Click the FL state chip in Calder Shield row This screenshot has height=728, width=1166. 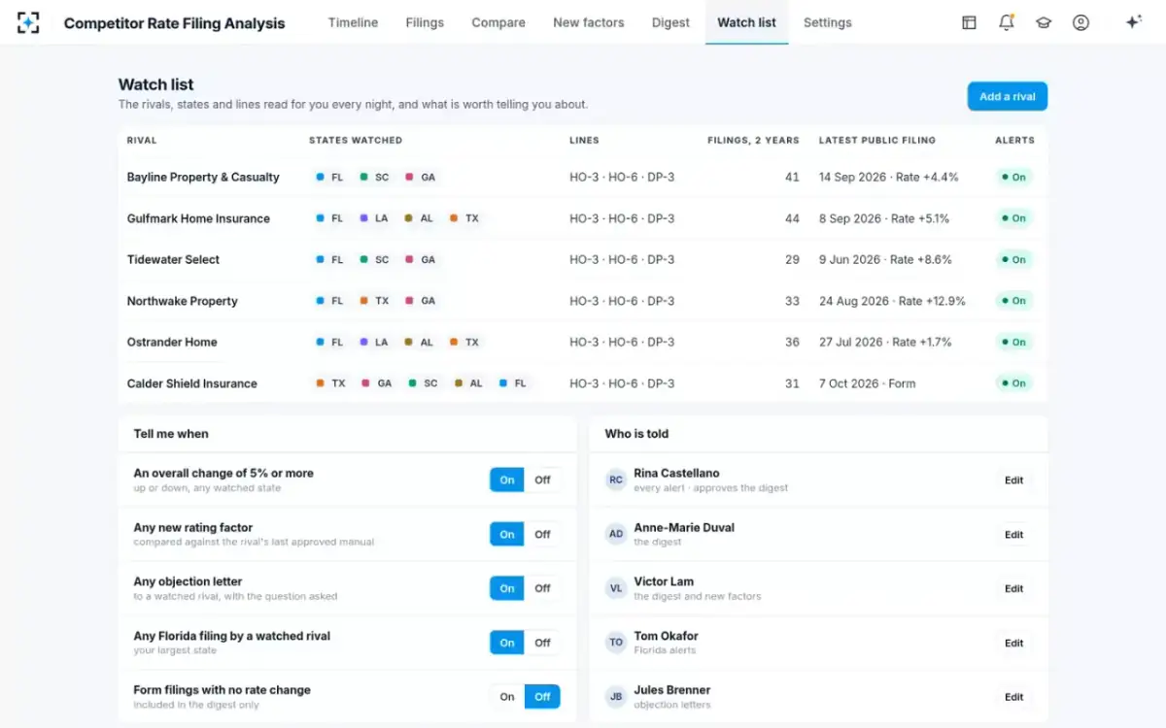(x=512, y=383)
